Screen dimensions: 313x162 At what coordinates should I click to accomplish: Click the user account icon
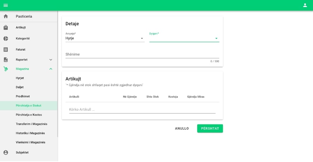click(305, 5)
